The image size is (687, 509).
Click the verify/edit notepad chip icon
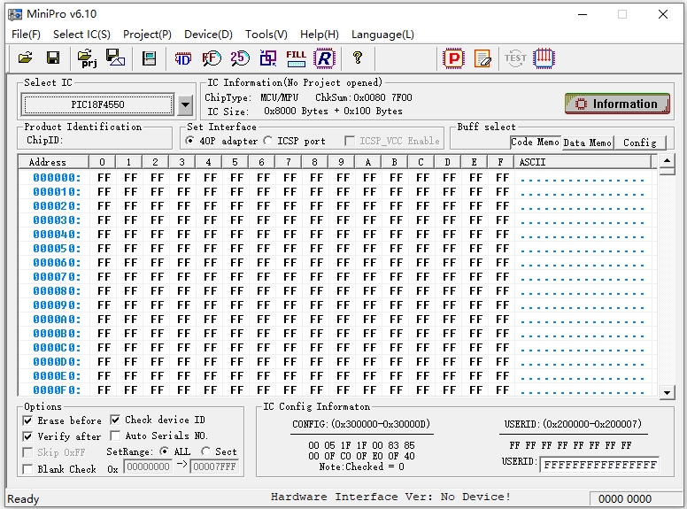[x=482, y=58]
